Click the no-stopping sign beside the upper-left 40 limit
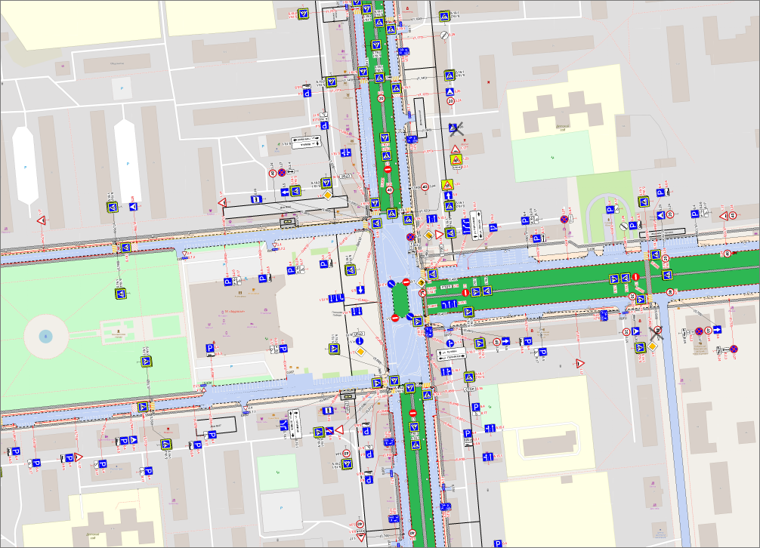The width and height of the screenshot is (760, 548). click(x=282, y=172)
